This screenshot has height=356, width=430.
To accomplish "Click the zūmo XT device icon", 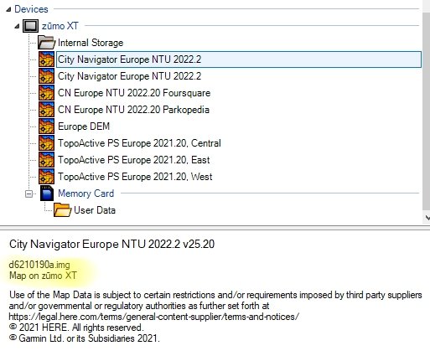I will tap(30, 26).
